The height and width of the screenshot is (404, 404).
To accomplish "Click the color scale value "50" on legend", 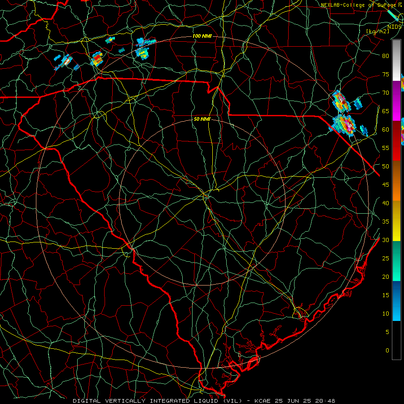I will [x=386, y=167].
